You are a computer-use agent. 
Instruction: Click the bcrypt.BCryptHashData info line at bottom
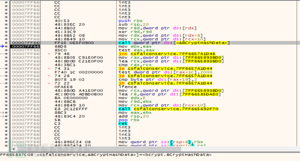click(106, 154)
